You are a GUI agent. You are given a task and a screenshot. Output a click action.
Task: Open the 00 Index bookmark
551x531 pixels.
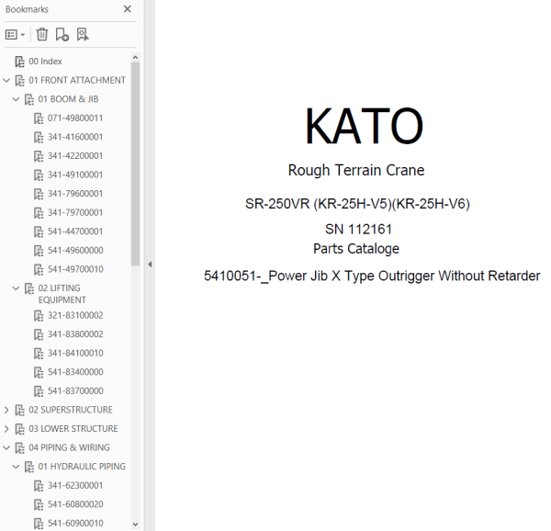pyautogui.click(x=45, y=62)
